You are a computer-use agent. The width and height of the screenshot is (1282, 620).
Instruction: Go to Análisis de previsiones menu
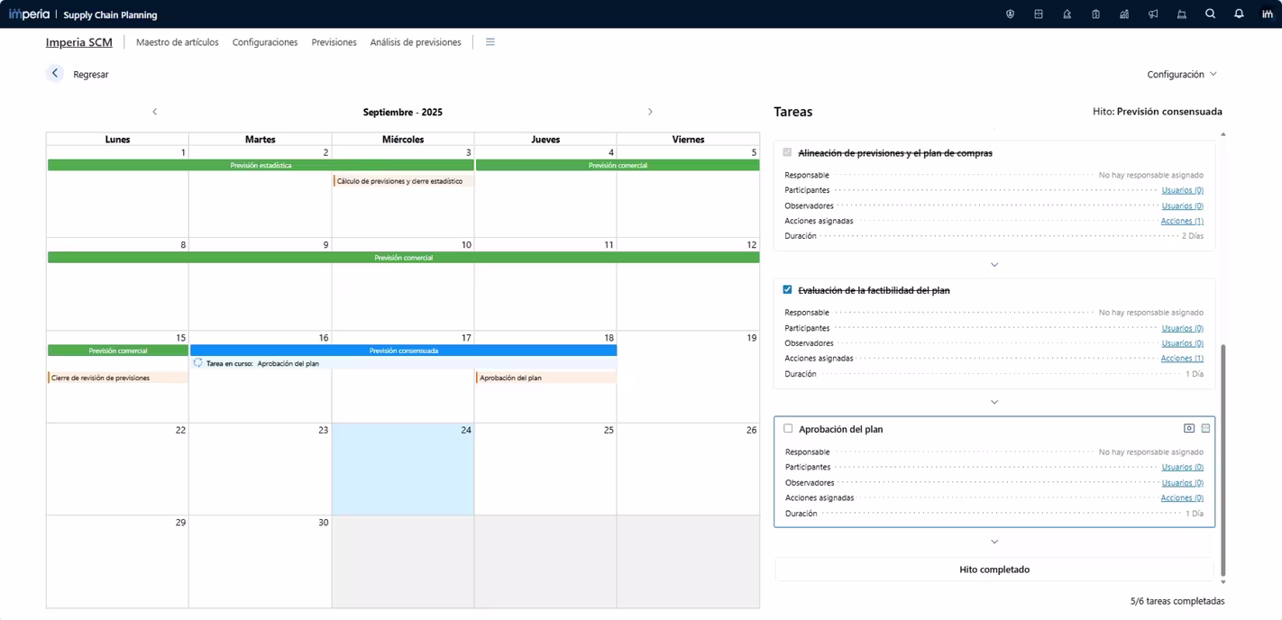[415, 42]
